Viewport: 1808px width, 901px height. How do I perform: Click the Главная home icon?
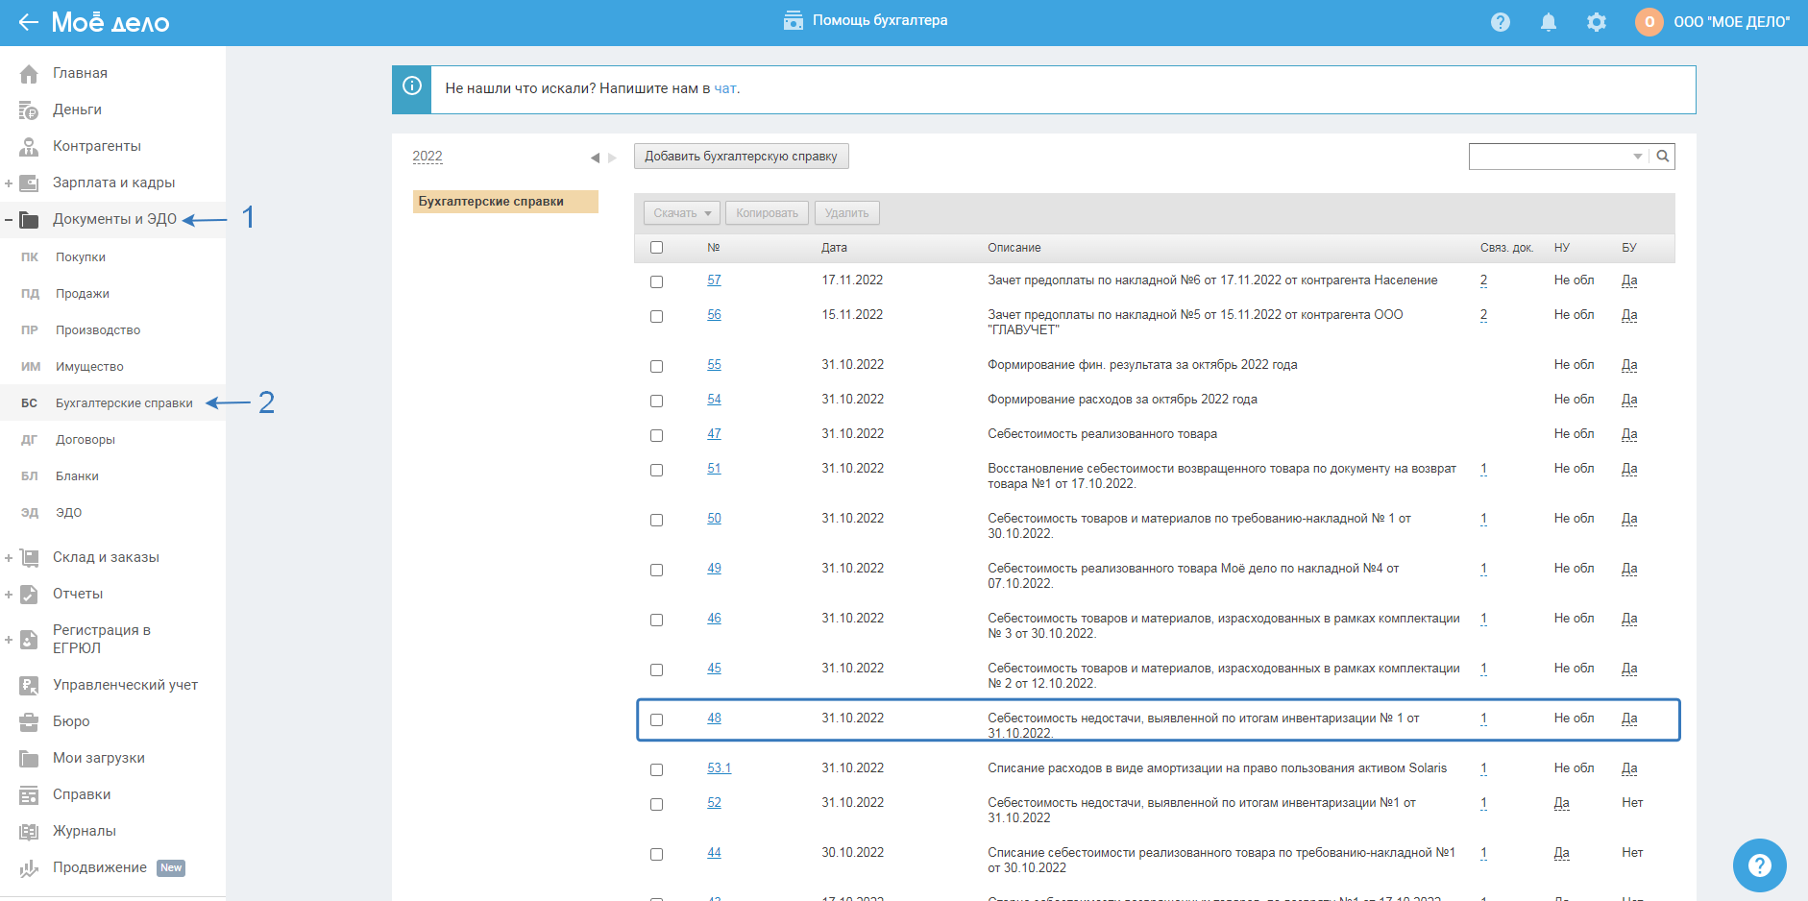(29, 74)
